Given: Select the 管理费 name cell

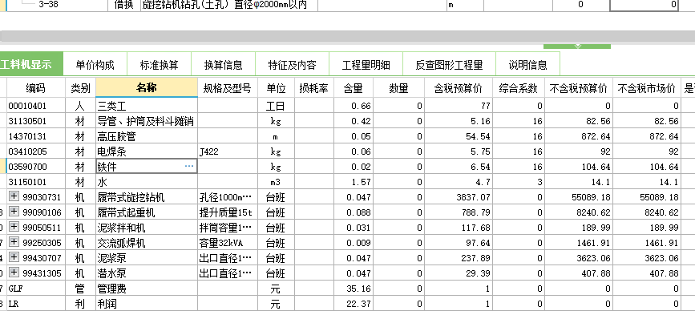Looking at the screenshot, I should (147, 289).
